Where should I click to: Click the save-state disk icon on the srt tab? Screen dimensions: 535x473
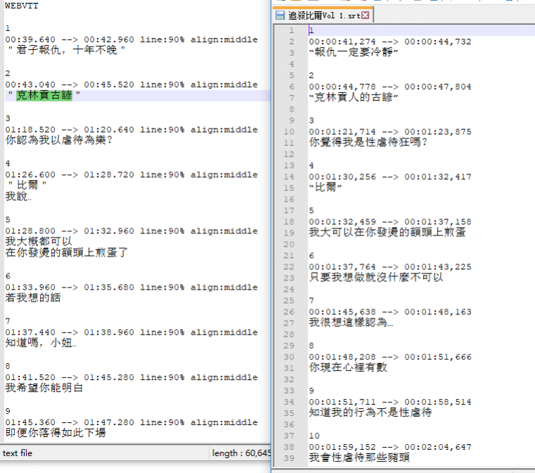click(280, 15)
